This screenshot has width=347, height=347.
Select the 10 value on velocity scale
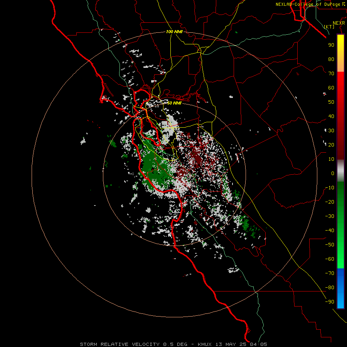tap(331, 159)
